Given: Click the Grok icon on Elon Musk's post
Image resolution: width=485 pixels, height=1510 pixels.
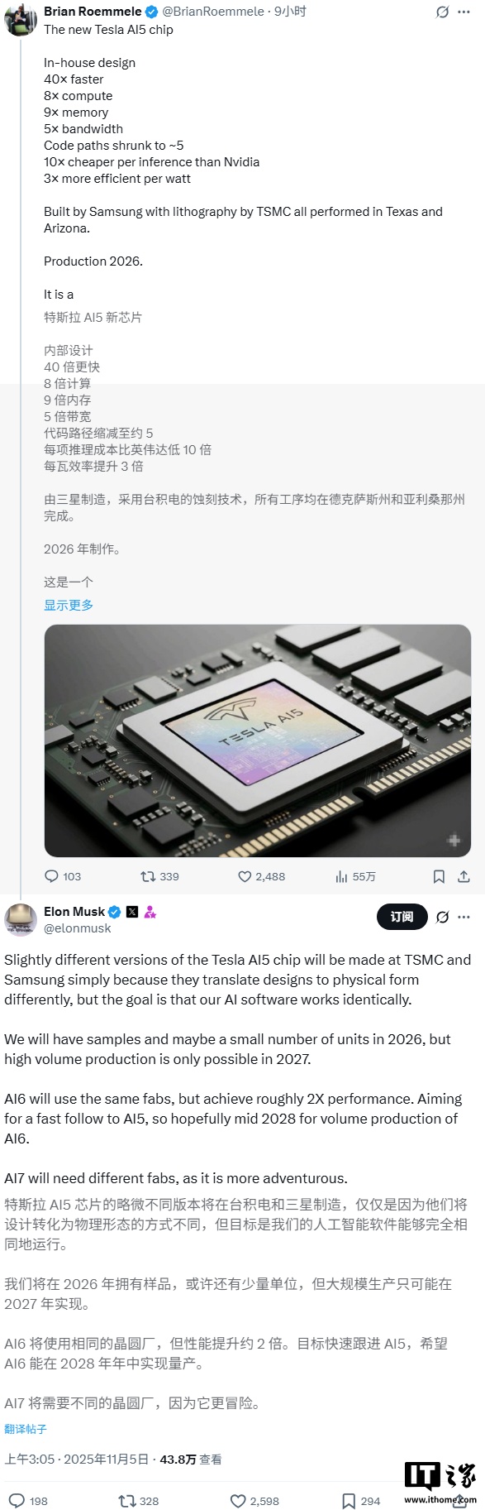Looking at the screenshot, I should [x=443, y=917].
